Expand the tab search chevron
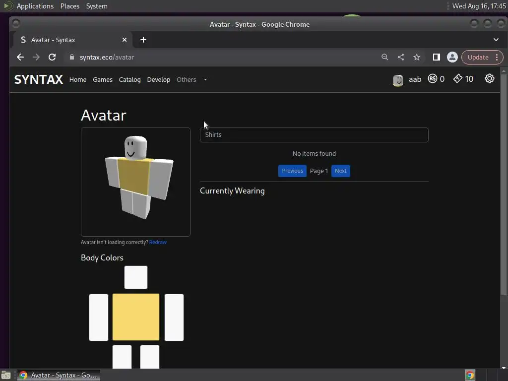Image resolution: width=508 pixels, height=381 pixels. point(496,40)
